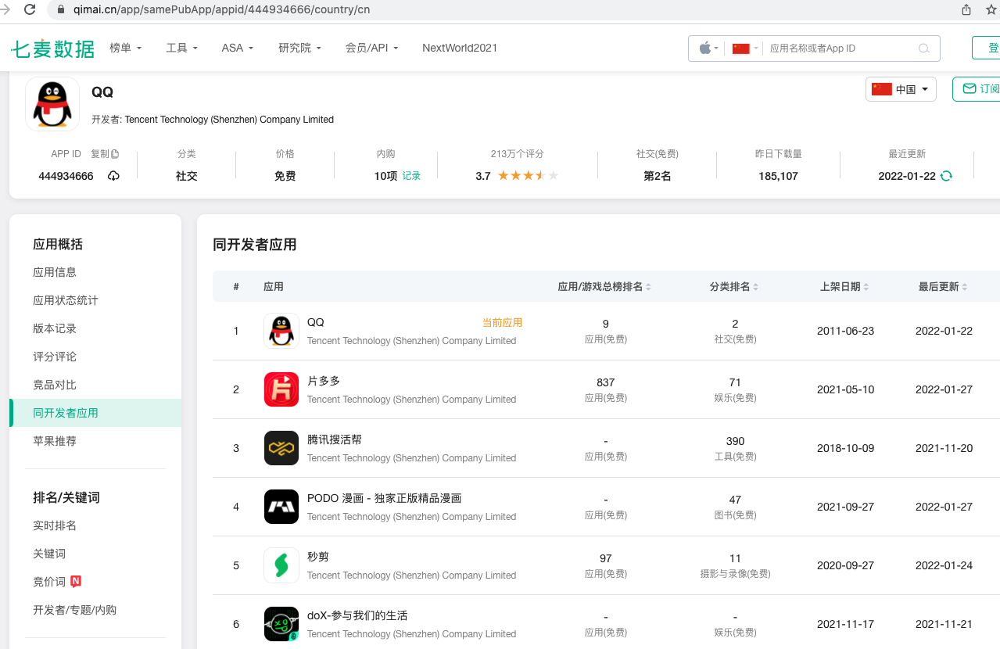
Task: Switch to the 评分评论 sidebar section
Action: click(x=54, y=356)
